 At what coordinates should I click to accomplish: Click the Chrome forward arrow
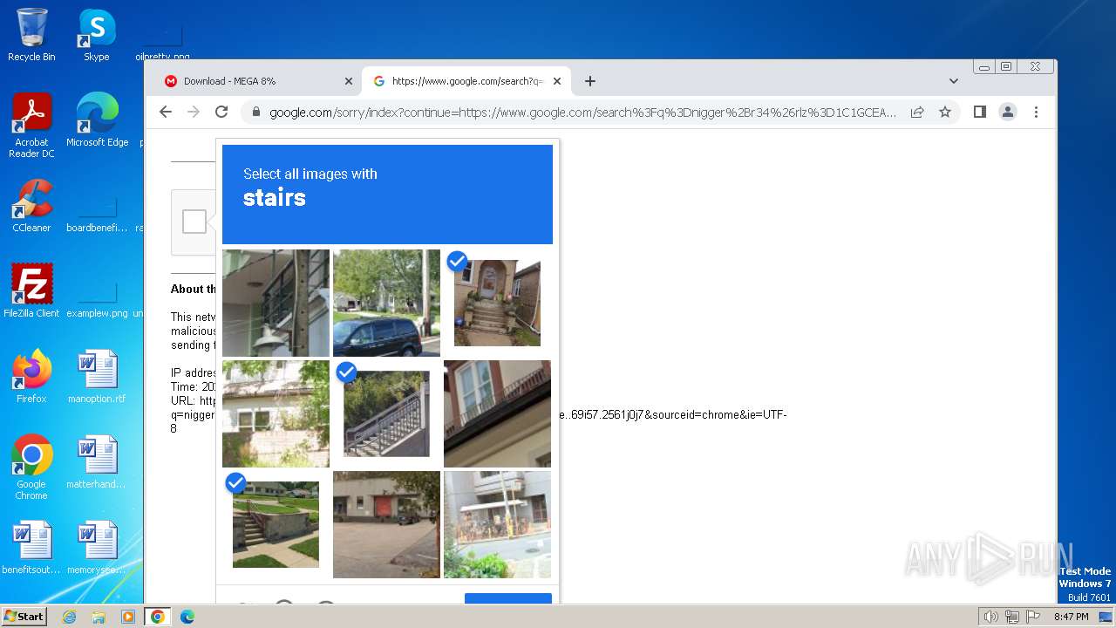coord(194,112)
